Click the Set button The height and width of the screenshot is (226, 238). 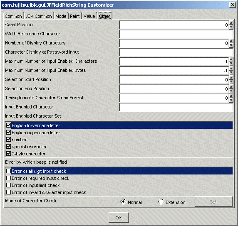point(213,202)
